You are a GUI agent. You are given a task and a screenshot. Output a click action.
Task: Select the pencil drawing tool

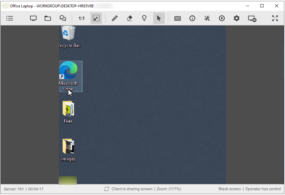114,18
